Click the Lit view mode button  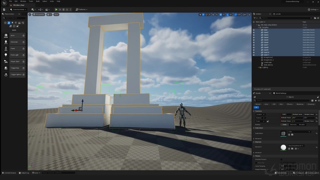[49, 14]
